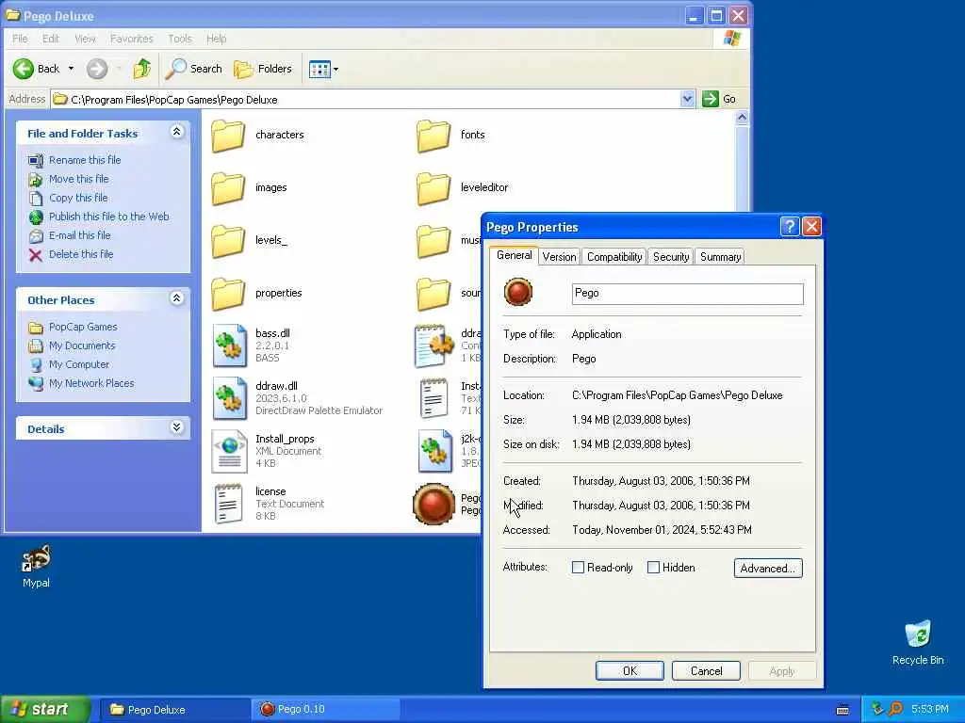Select the properties folder icon
This screenshot has height=723, width=965.
point(228,294)
